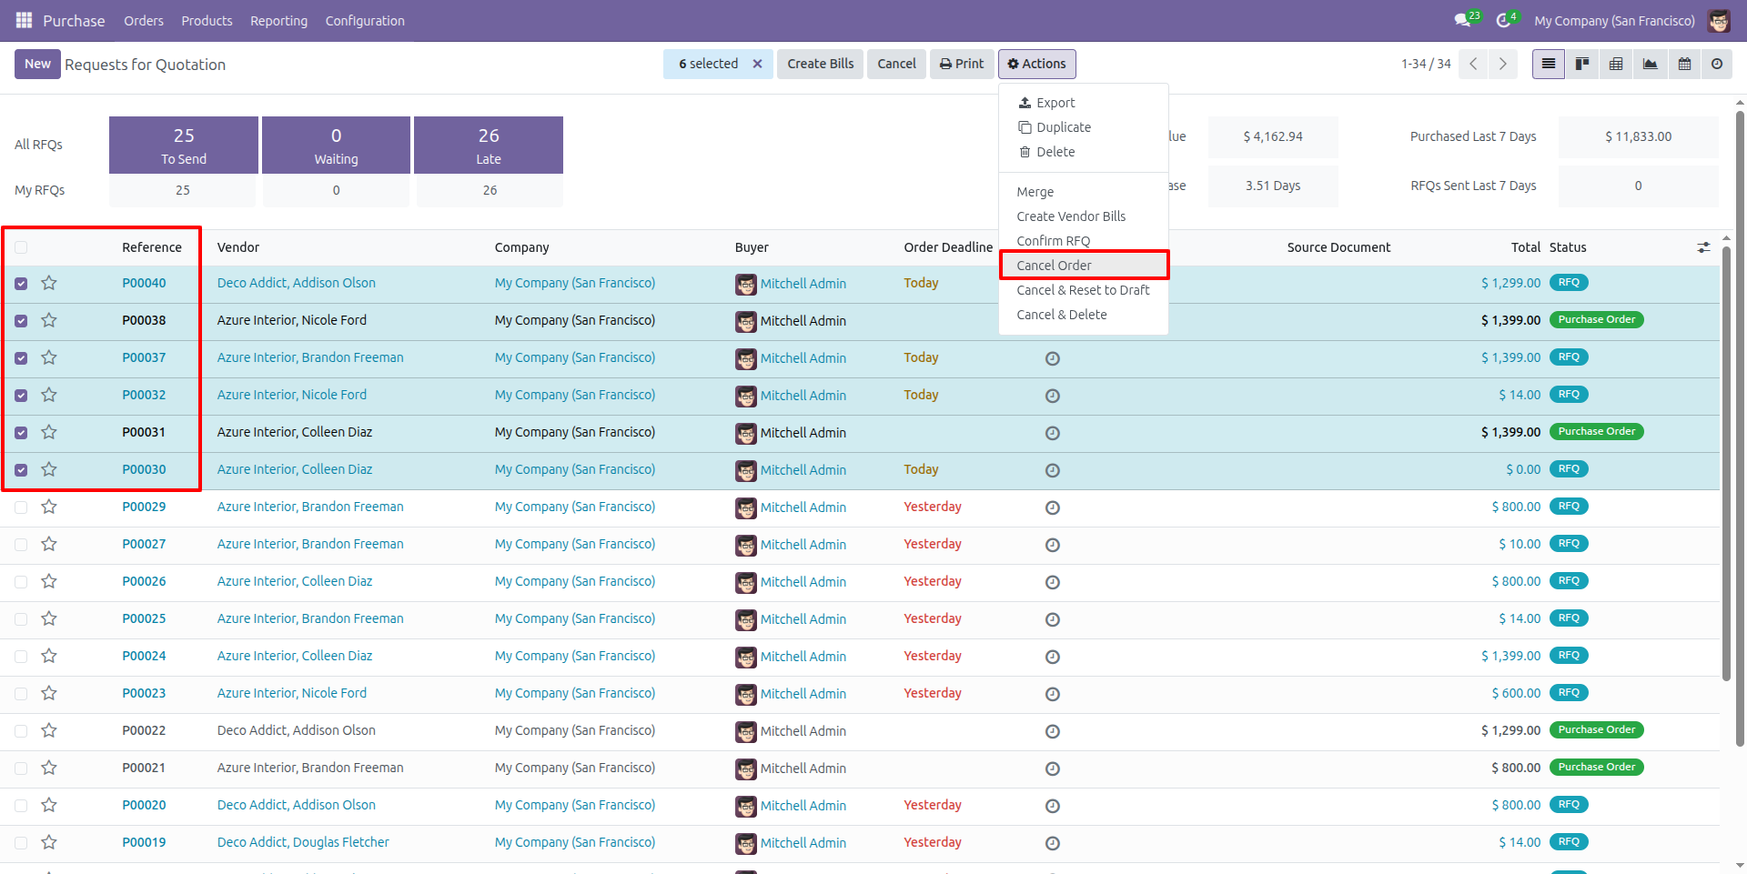Choose Create Vendor Bills from the Actions menu
Screen dimensions: 1747x874
point(1083,216)
